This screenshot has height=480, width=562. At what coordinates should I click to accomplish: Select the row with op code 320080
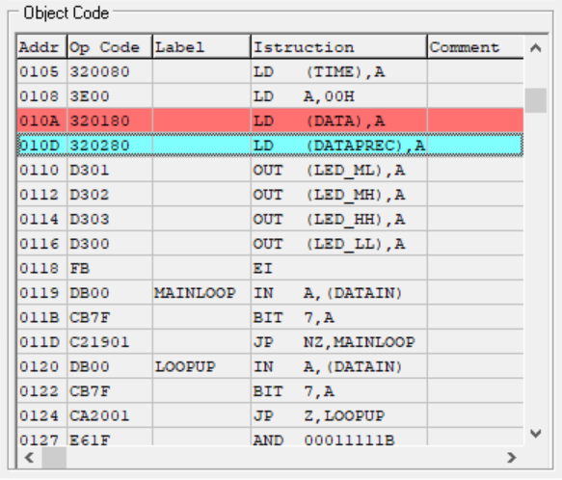click(270, 71)
